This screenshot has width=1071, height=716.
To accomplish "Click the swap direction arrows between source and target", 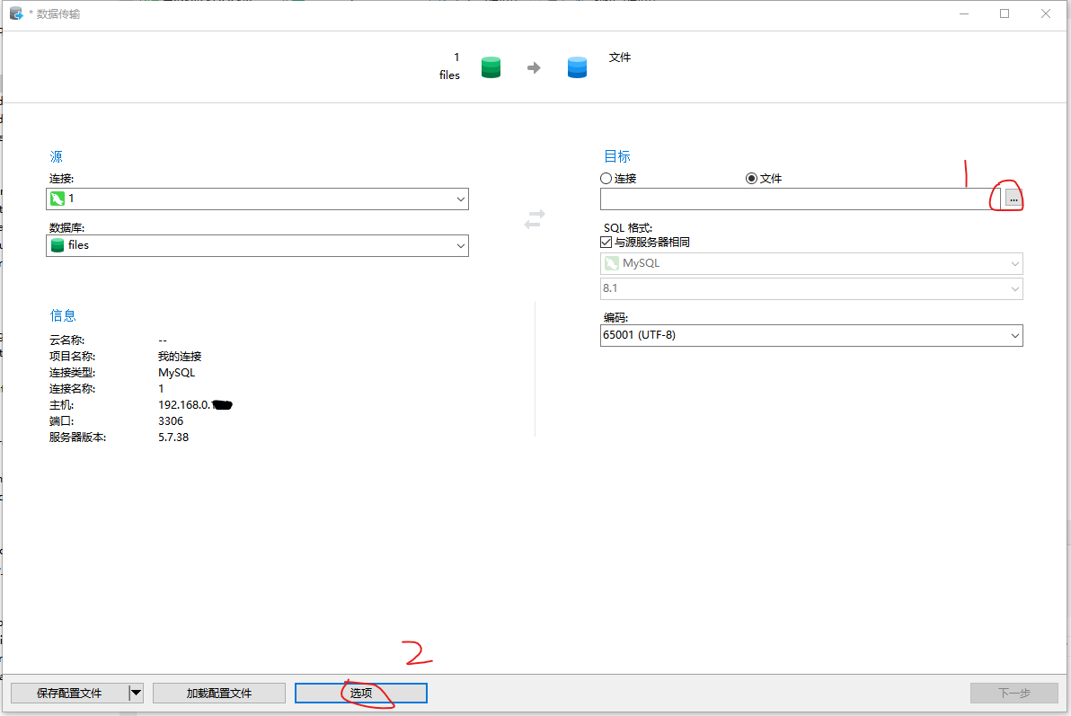I will click(x=534, y=218).
